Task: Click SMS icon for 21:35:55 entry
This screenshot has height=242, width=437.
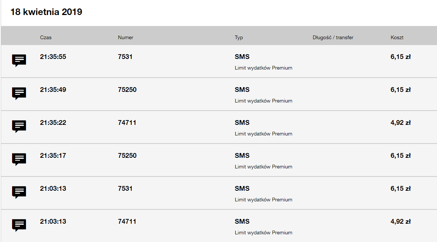Action: pos(19,60)
